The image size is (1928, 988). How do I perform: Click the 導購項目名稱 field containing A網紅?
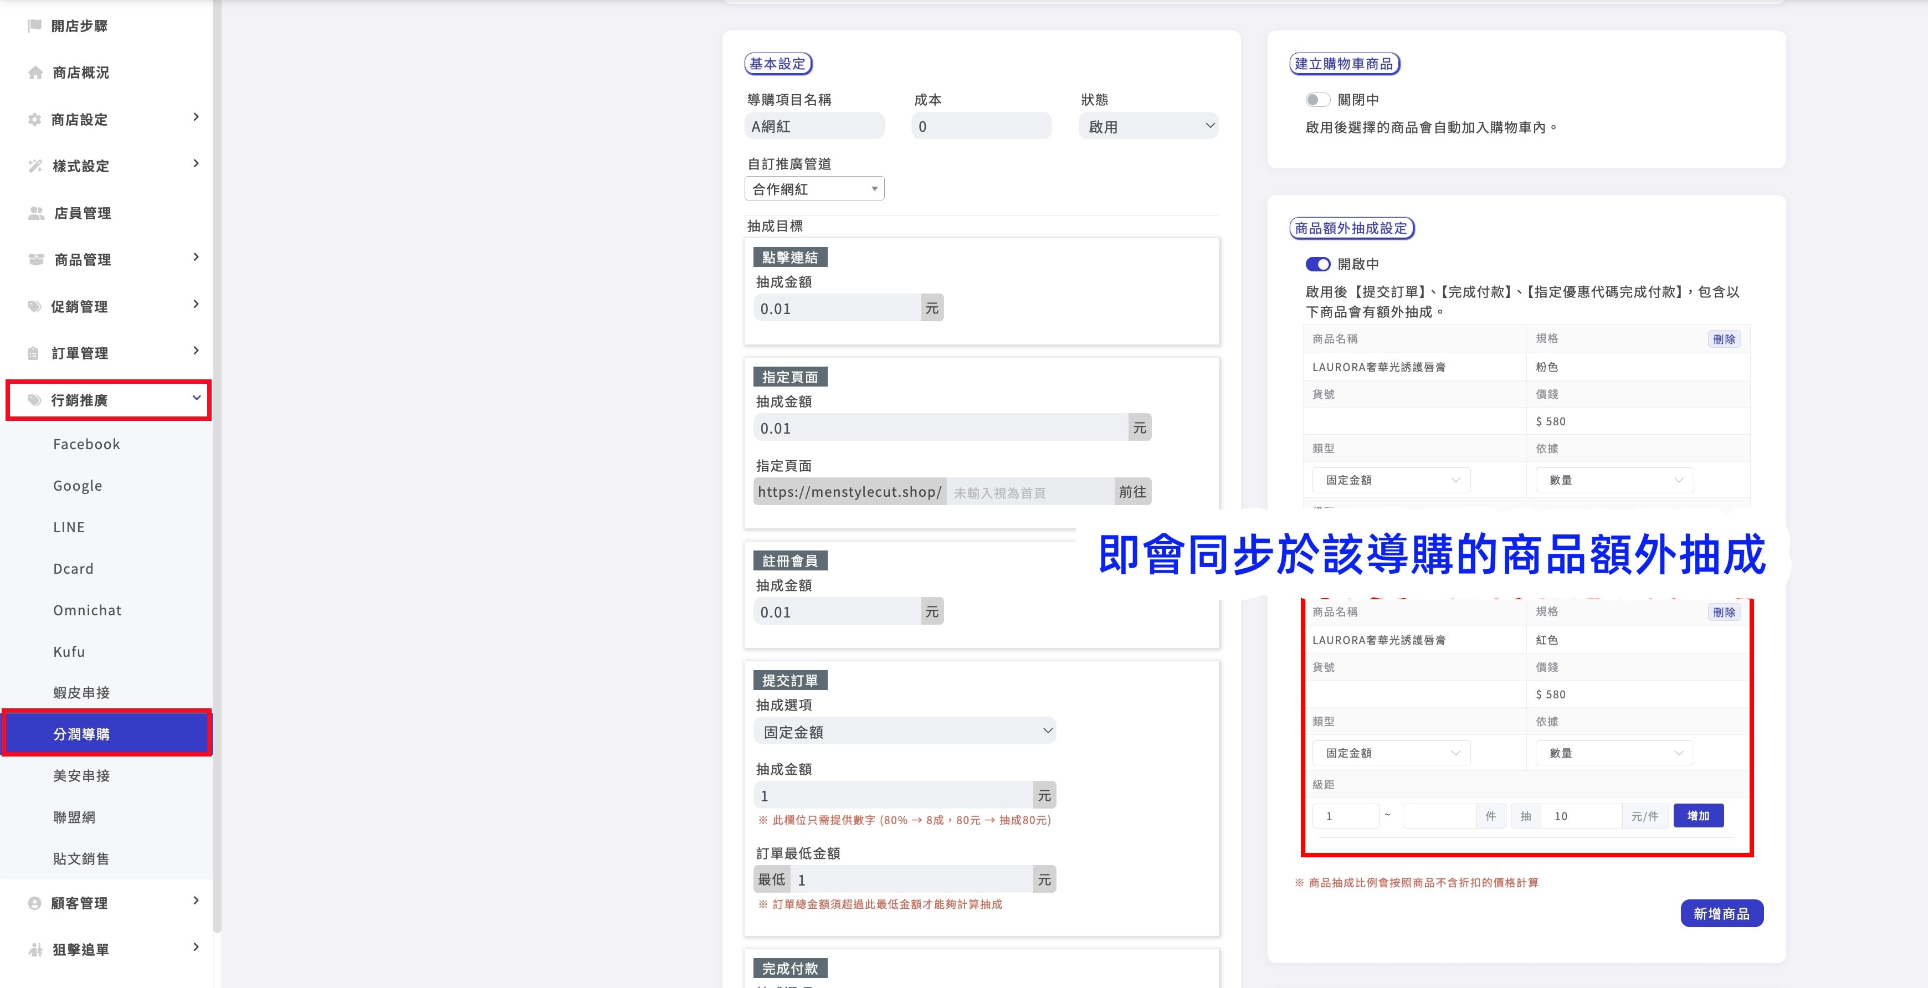pyautogui.click(x=814, y=126)
